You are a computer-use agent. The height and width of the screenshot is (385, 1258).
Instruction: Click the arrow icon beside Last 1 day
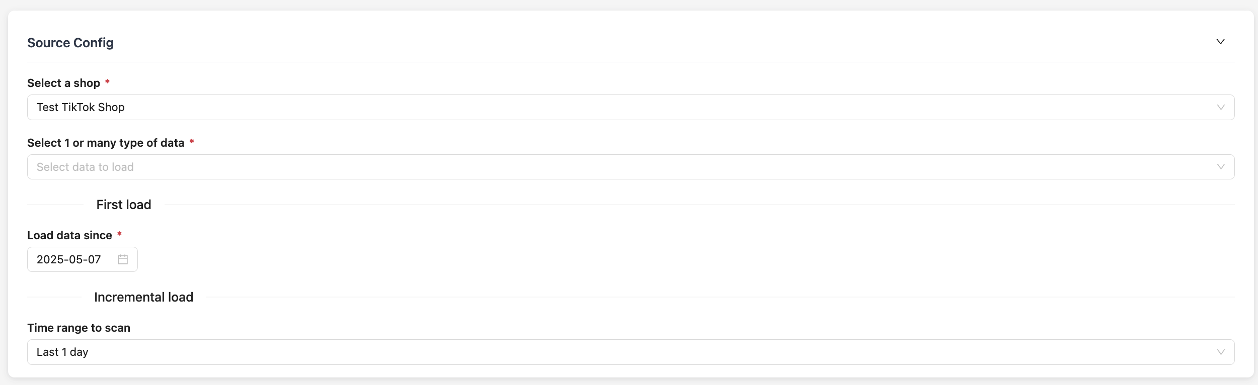[1221, 352]
